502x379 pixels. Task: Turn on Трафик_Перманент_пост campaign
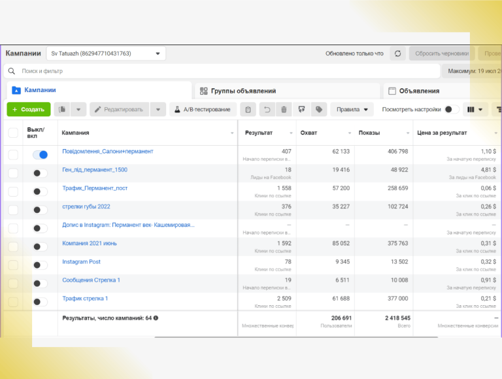[41, 191]
